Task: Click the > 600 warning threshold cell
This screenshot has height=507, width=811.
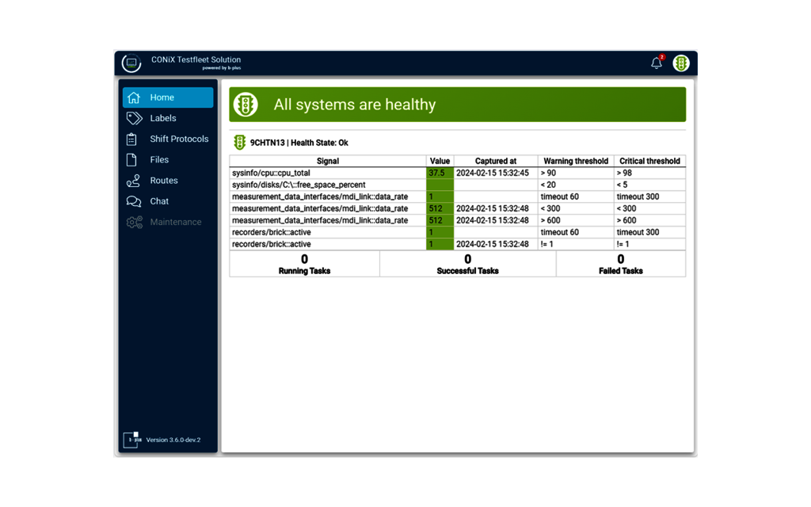Action: [x=576, y=220]
